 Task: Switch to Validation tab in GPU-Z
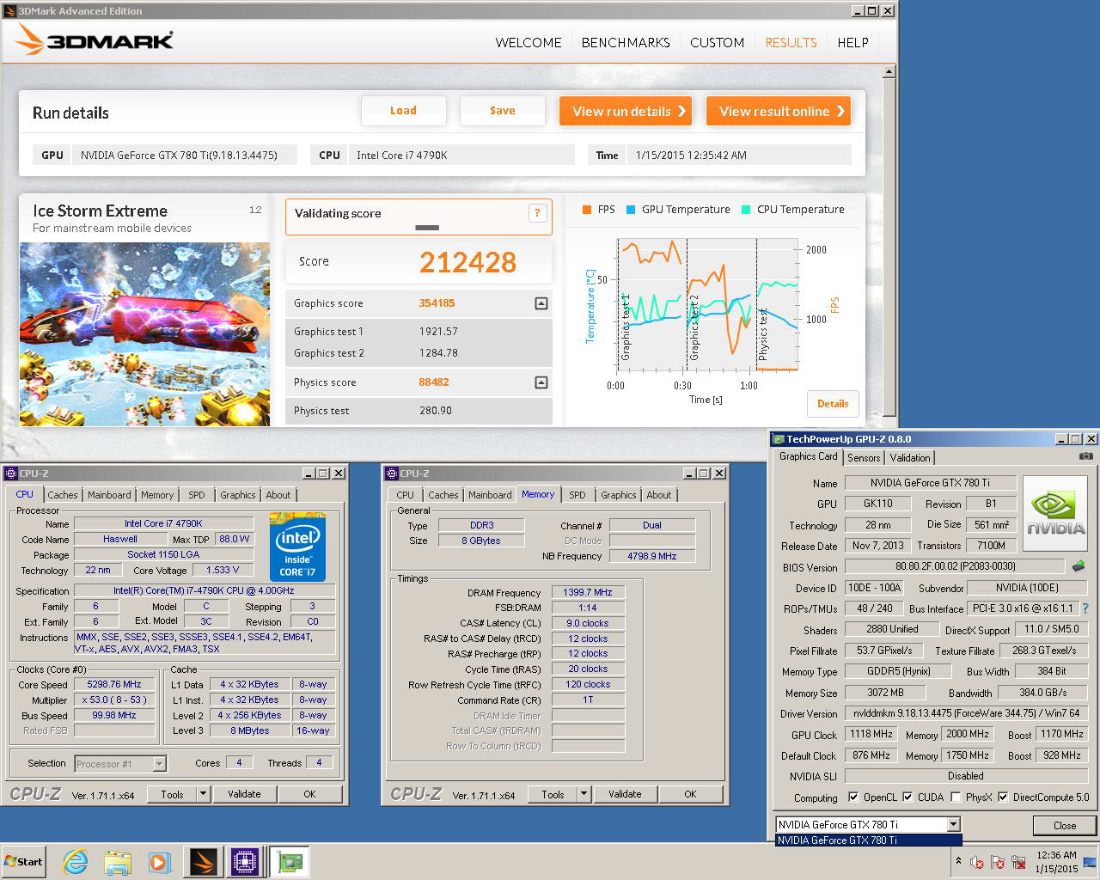(910, 458)
